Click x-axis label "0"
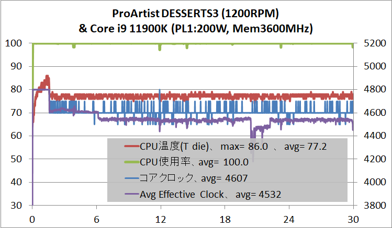This screenshot has height=228, width=392. [x=32, y=220]
